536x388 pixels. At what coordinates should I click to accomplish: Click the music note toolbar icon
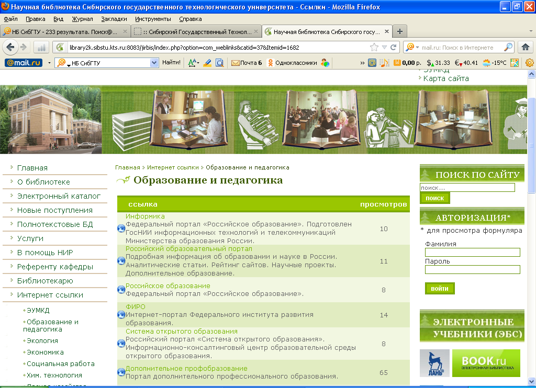pos(385,63)
